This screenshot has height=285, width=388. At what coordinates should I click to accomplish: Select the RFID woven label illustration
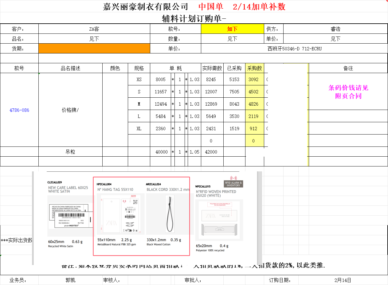[x=219, y=221]
